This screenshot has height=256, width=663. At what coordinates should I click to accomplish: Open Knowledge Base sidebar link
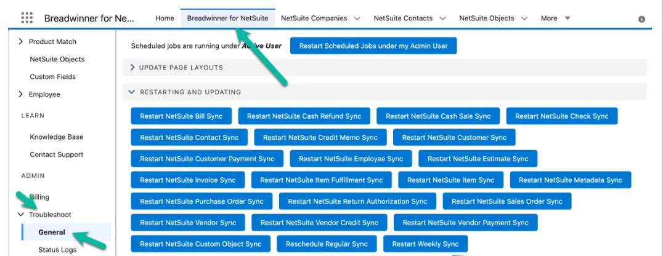(56, 137)
